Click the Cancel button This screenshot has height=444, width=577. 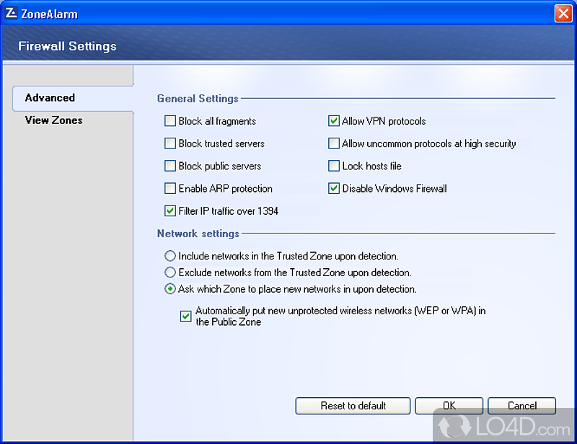click(521, 406)
